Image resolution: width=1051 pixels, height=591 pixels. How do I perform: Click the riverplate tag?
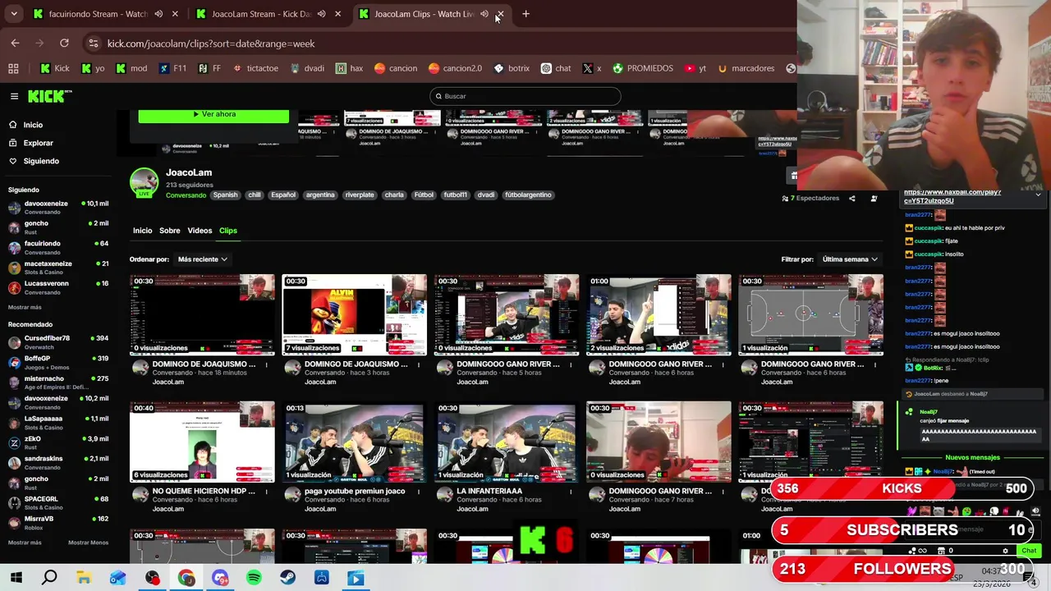(x=360, y=195)
